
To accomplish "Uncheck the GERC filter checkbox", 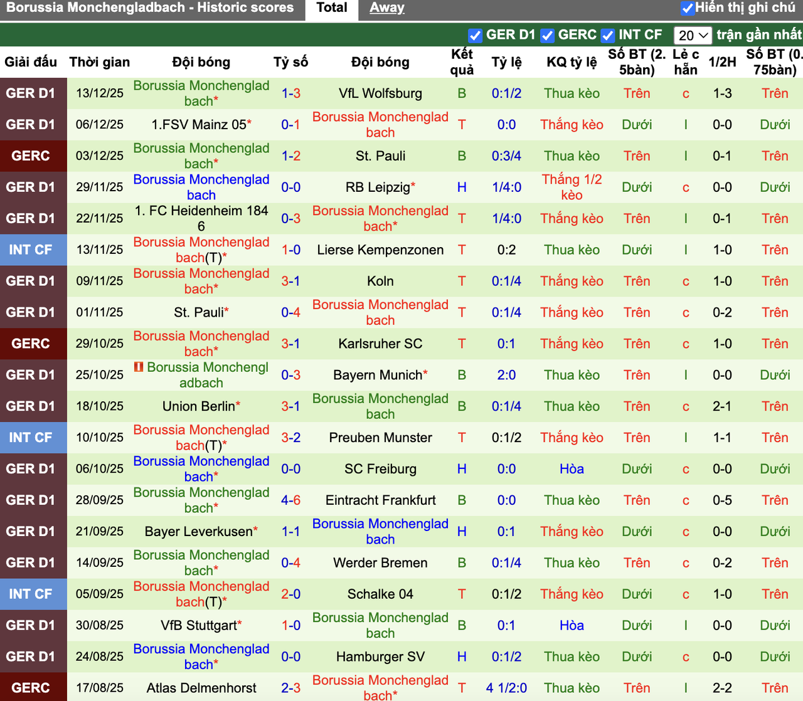I will (547, 35).
